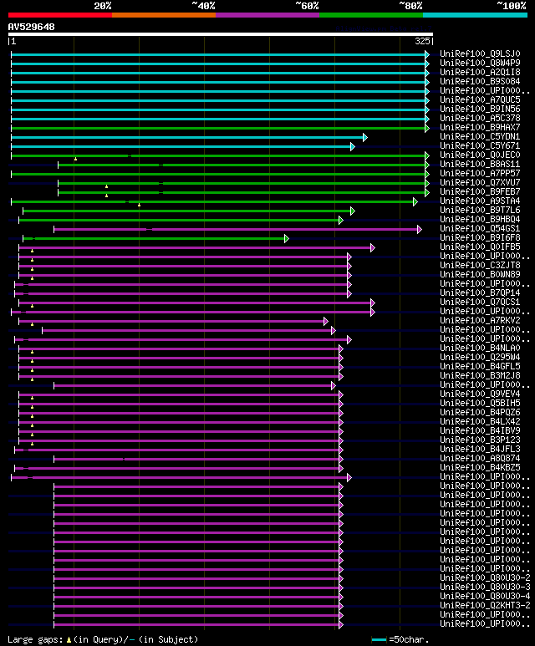Screen dimensions: 535x646
Task: Select the UniRef100_C5Y671 label
Action: click(480, 146)
